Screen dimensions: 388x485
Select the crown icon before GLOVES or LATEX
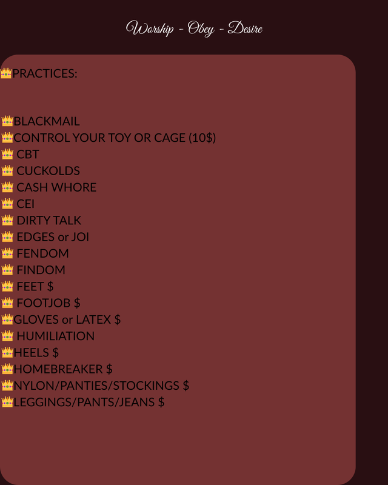(7, 319)
